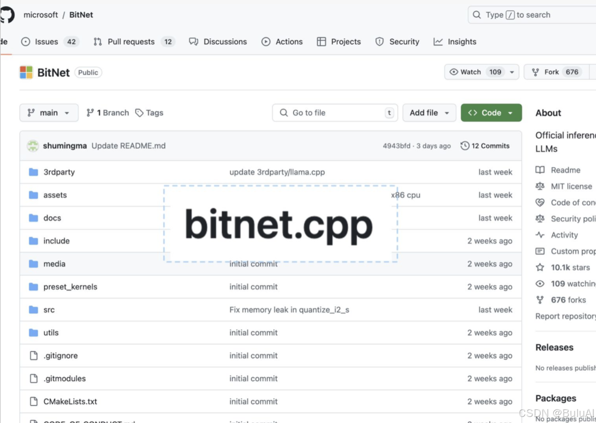Click the Go to file search box
This screenshot has height=423, width=596.
pos(335,112)
